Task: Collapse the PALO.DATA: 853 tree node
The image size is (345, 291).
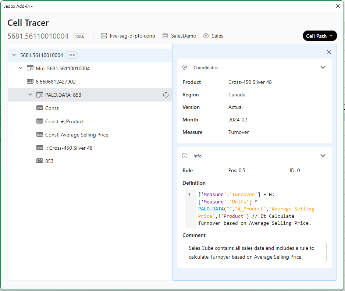Action: click(30, 95)
